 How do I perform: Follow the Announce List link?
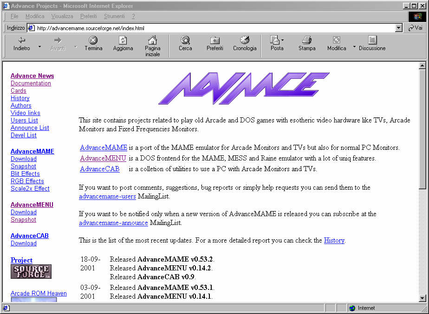coord(30,128)
